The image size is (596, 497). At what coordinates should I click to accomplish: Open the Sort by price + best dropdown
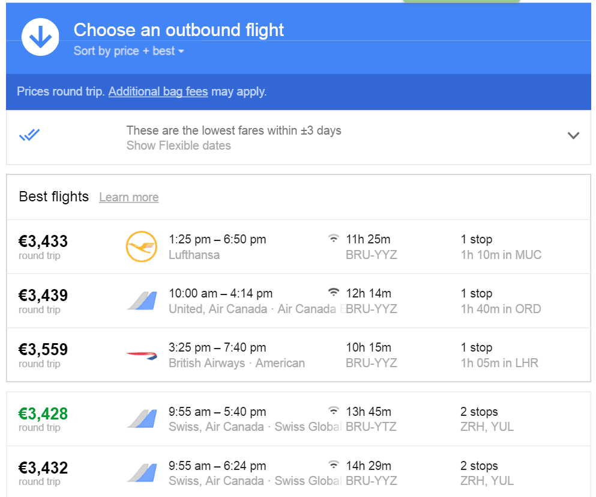[128, 51]
